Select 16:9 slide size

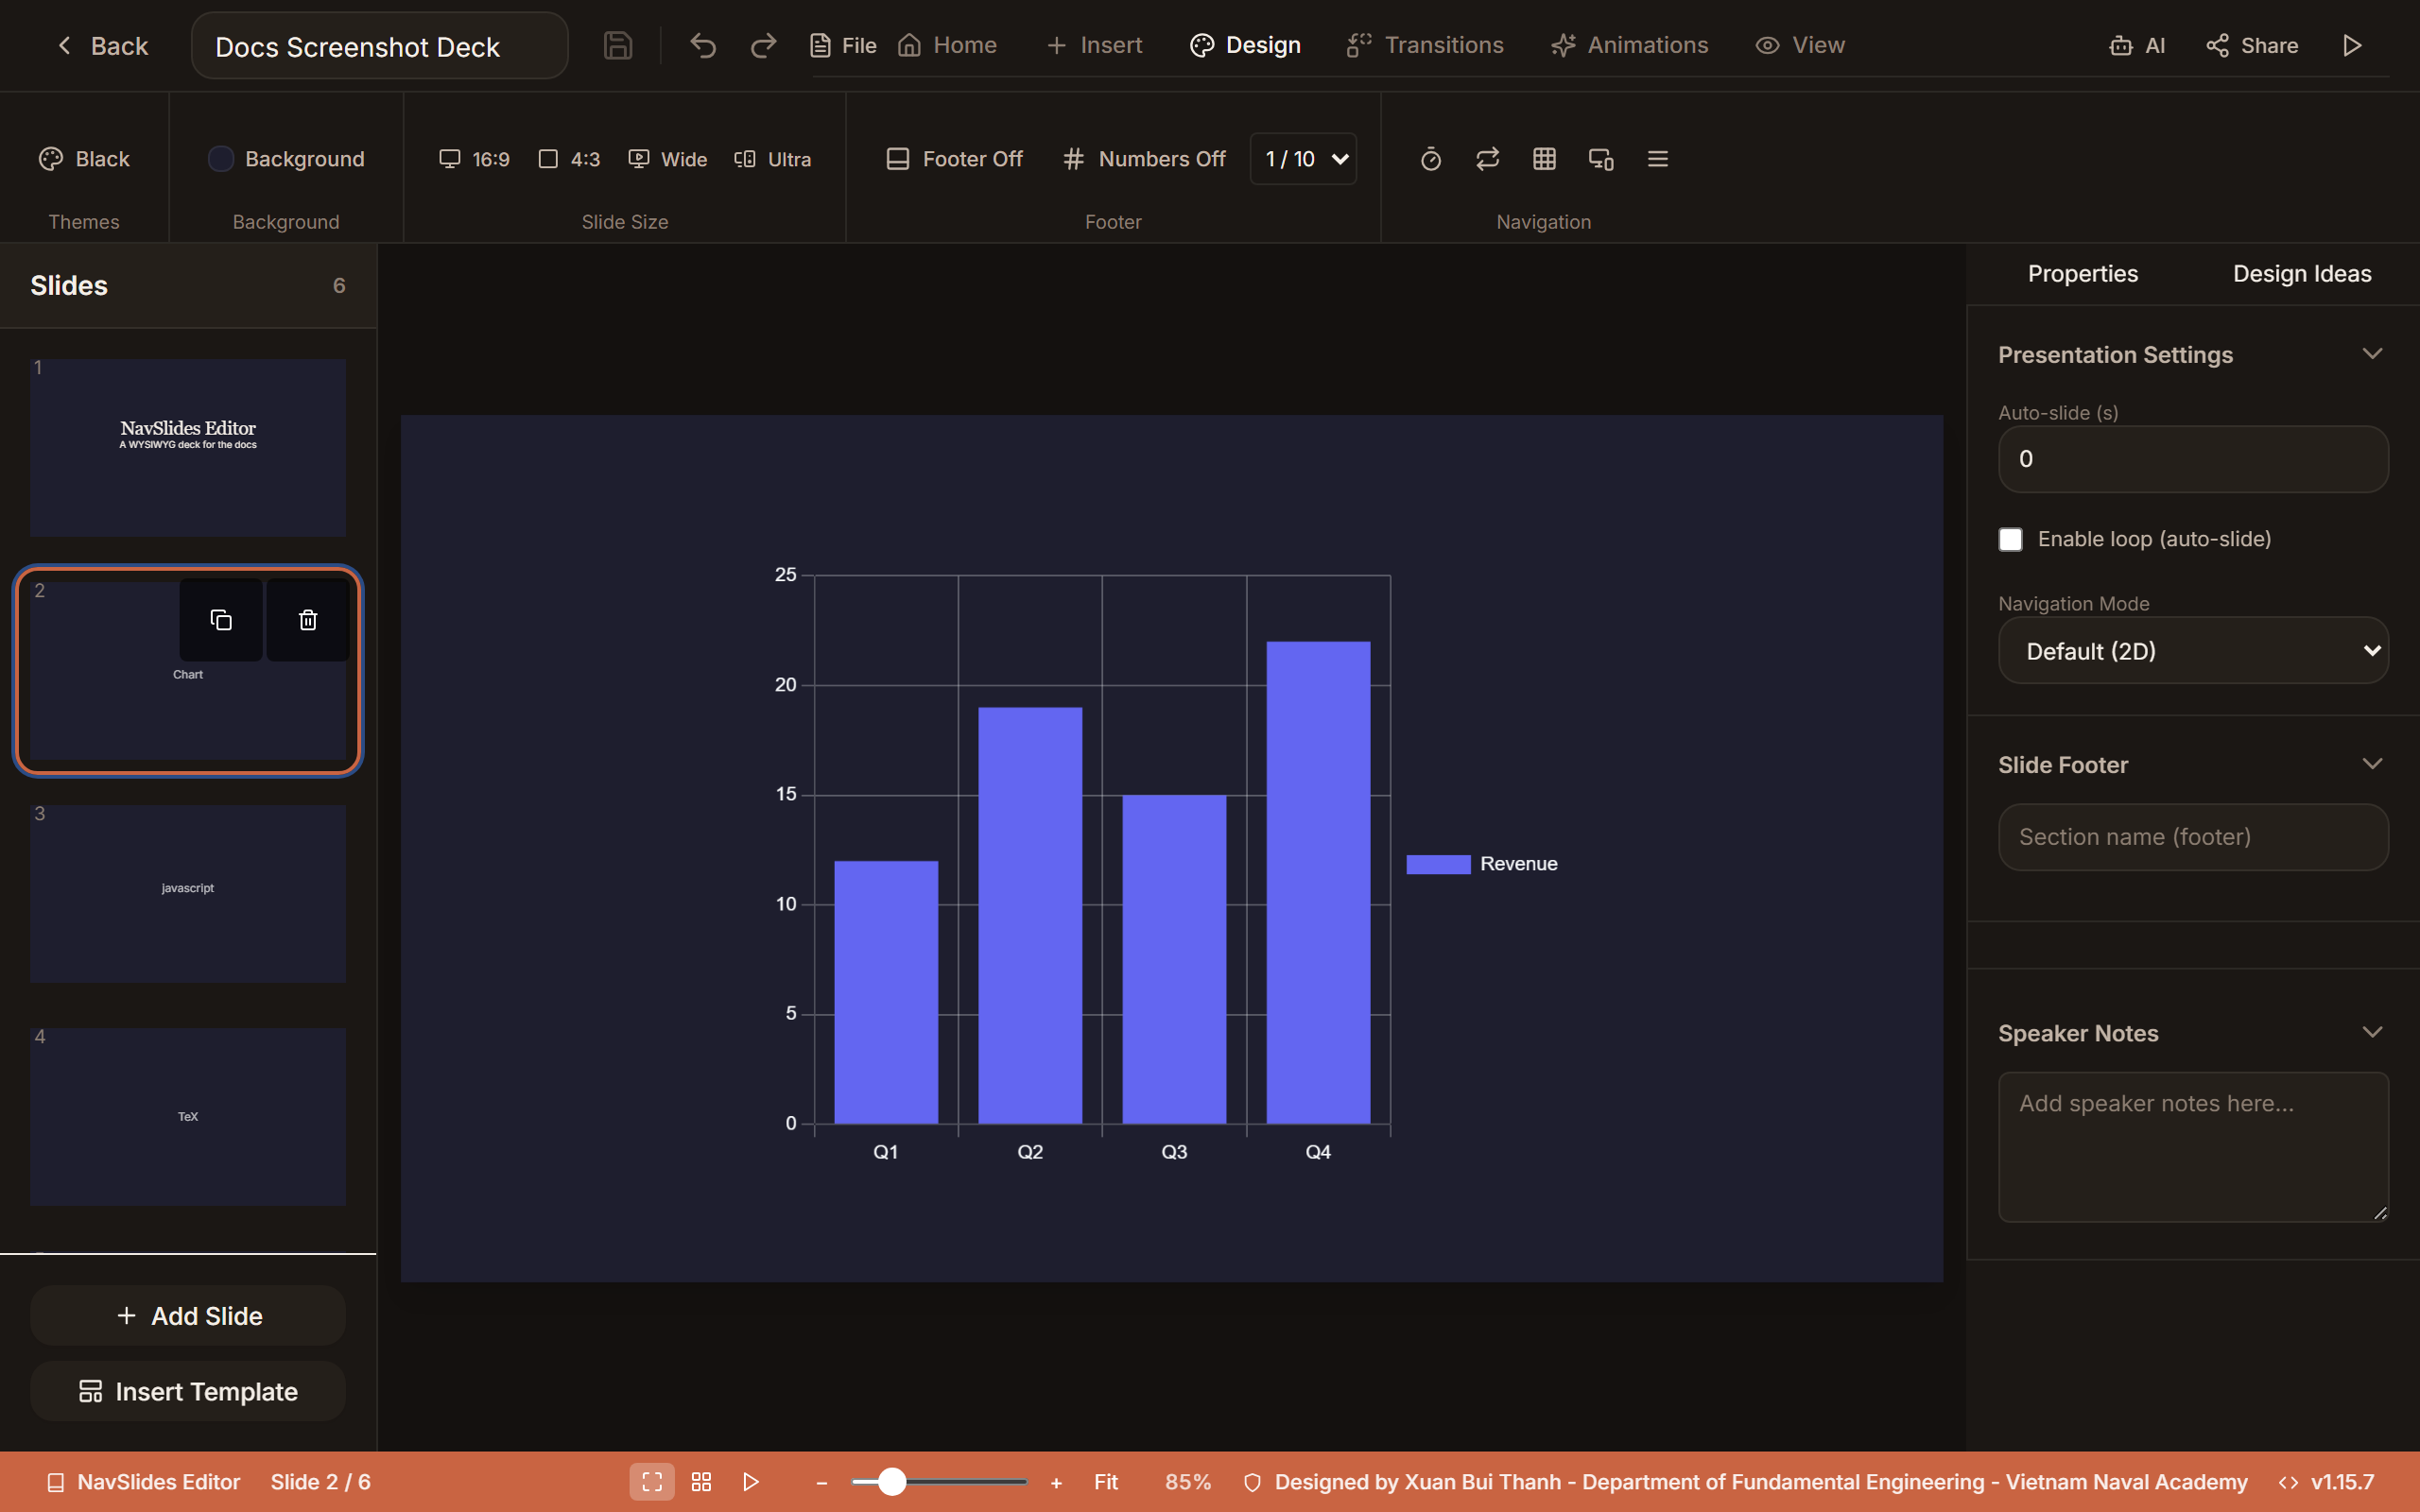(474, 159)
